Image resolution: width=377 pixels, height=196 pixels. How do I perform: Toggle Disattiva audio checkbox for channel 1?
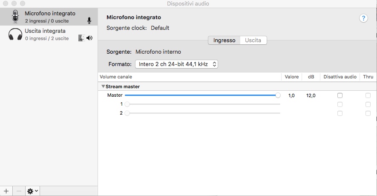coord(340,104)
